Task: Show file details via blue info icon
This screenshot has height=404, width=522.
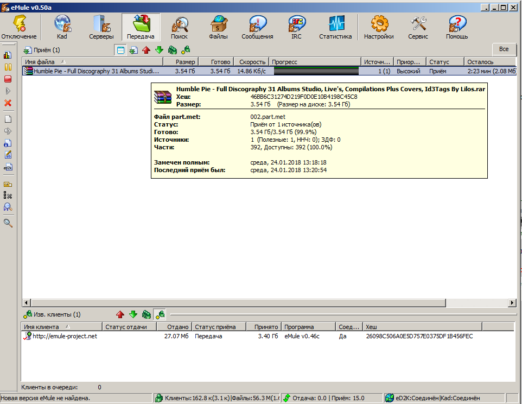Action: (x=8, y=143)
